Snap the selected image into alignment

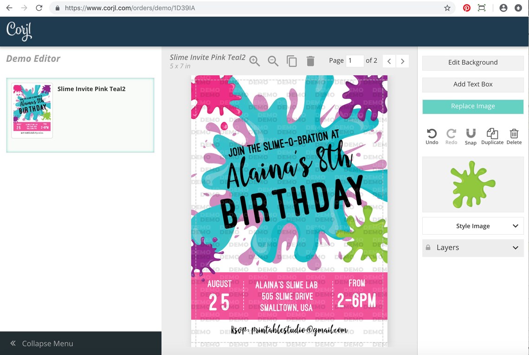tap(471, 135)
